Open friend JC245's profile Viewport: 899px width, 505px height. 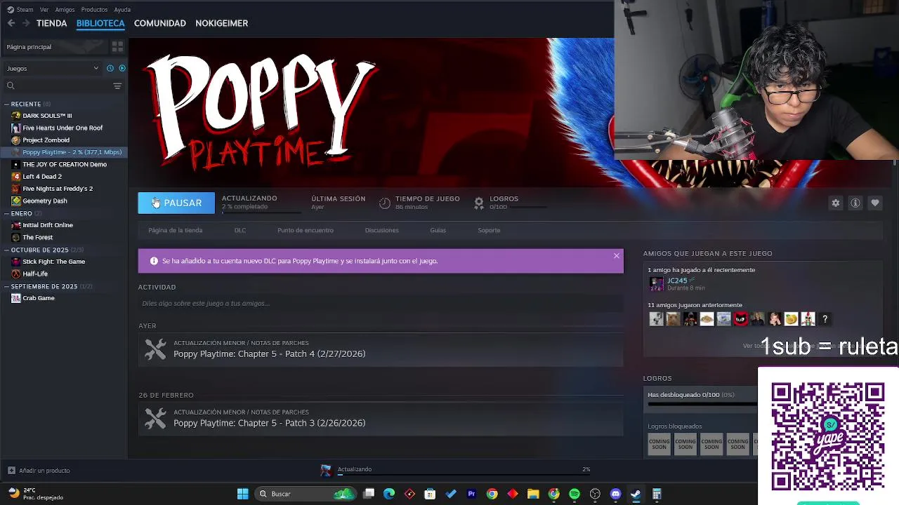coord(677,281)
